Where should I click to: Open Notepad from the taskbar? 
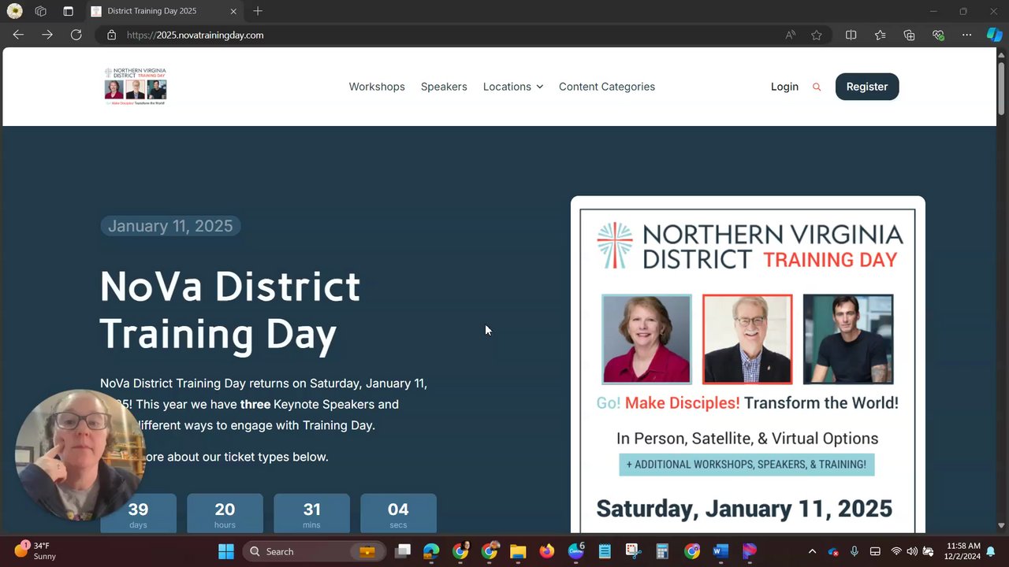pyautogui.click(x=605, y=551)
